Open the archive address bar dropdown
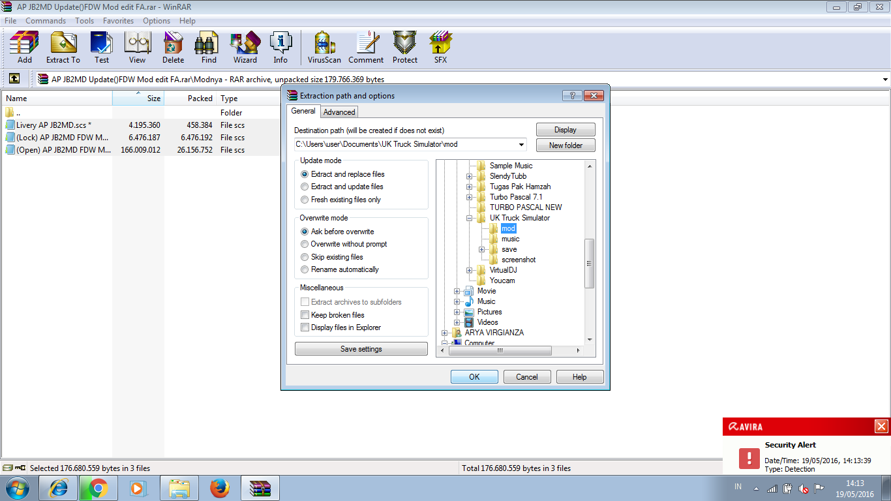 [x=885, y=80]
